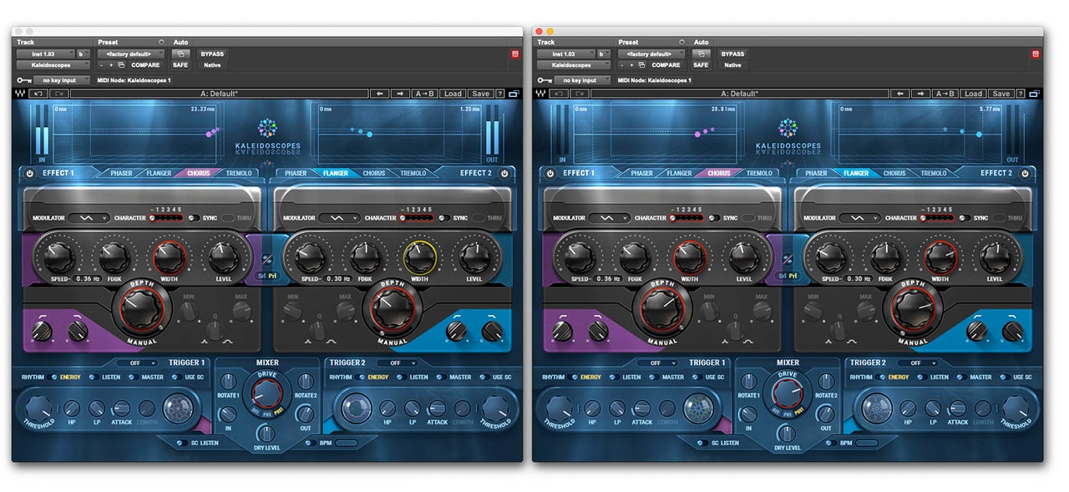Viewport: 1069px width, 492px height.
Task: Go to previous preset arrow in left window
Action: point(380,94)
